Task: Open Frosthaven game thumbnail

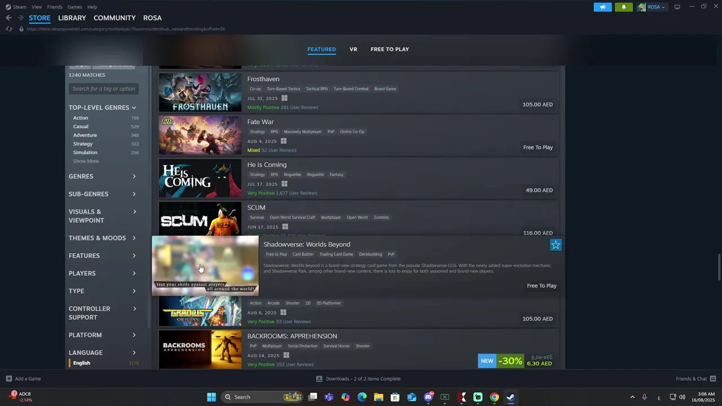Action: coord(200,92)
